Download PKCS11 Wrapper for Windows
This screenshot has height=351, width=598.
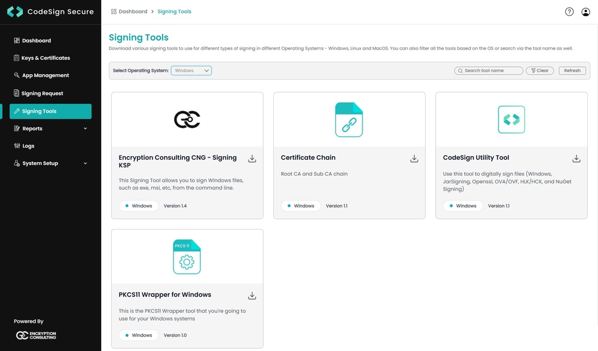[252, 295]
